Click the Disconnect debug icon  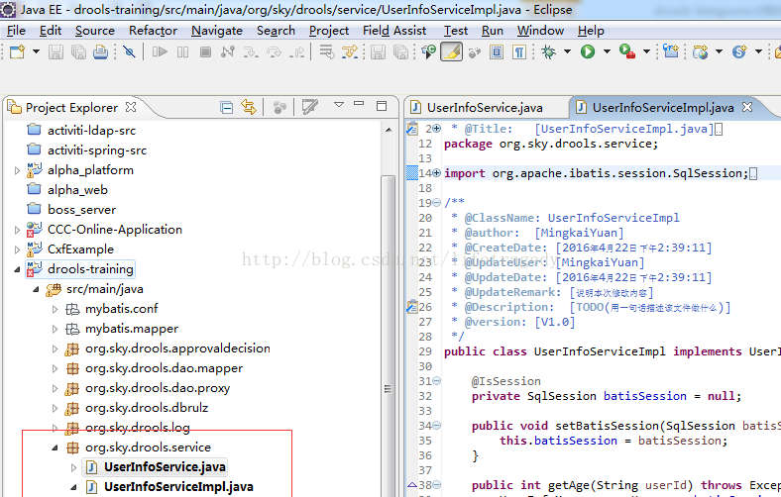coord(228,51)
